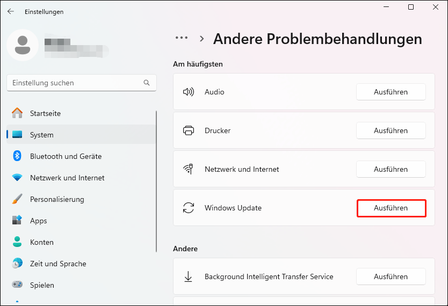The height and width of the screenshot is (306, 448).
Task: Open Apps settings page
Action: click(81, 221)
